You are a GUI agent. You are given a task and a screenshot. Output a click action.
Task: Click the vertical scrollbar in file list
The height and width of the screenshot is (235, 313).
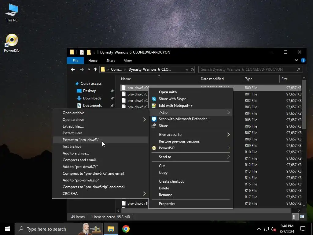pos(304,105)
